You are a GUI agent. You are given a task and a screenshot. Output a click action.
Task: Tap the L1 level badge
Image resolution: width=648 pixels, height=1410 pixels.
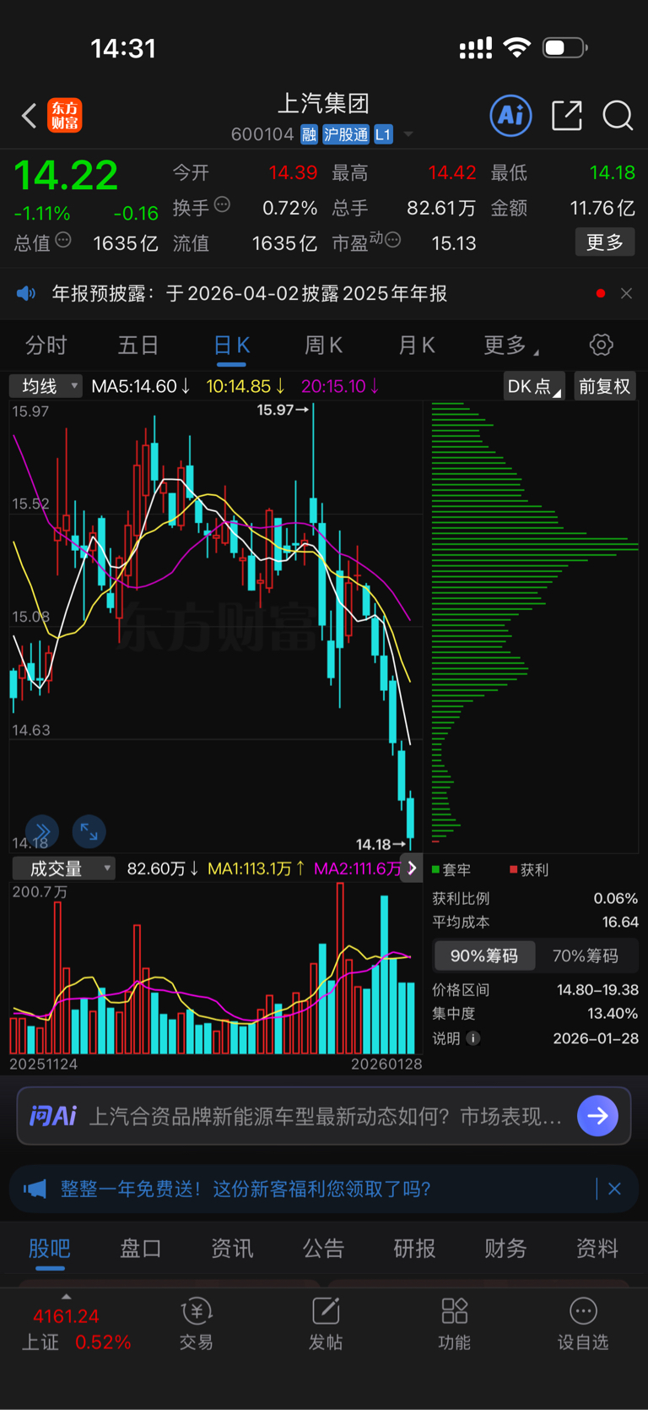(383, 134)
